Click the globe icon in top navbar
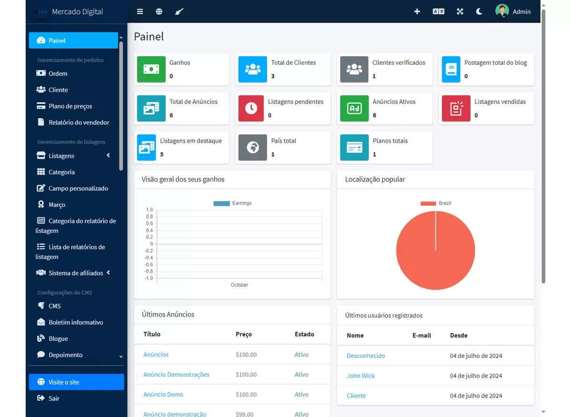Image resolution: width=571 pixels, height=417 pixels. point(159,11)
